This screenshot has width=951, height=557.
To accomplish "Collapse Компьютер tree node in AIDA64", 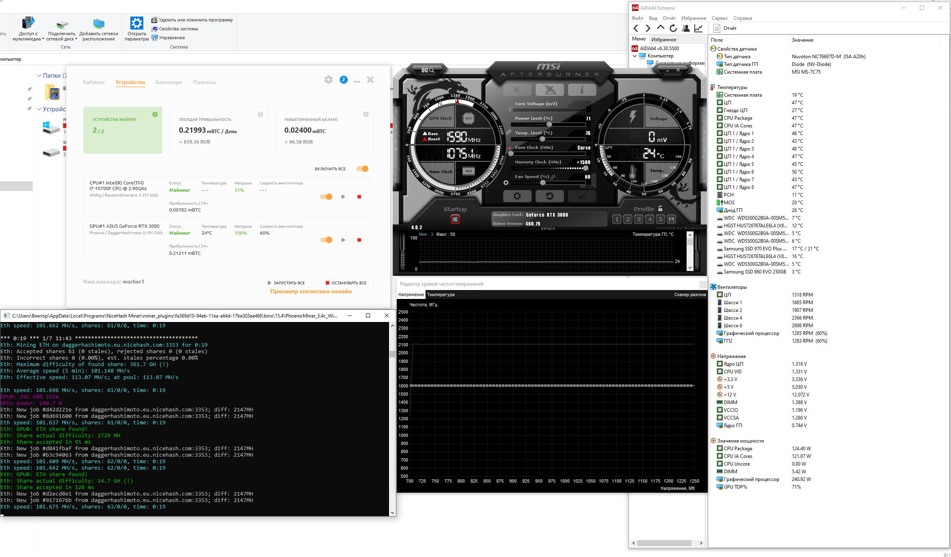I will pyautogui.click(x=634, y=56).
